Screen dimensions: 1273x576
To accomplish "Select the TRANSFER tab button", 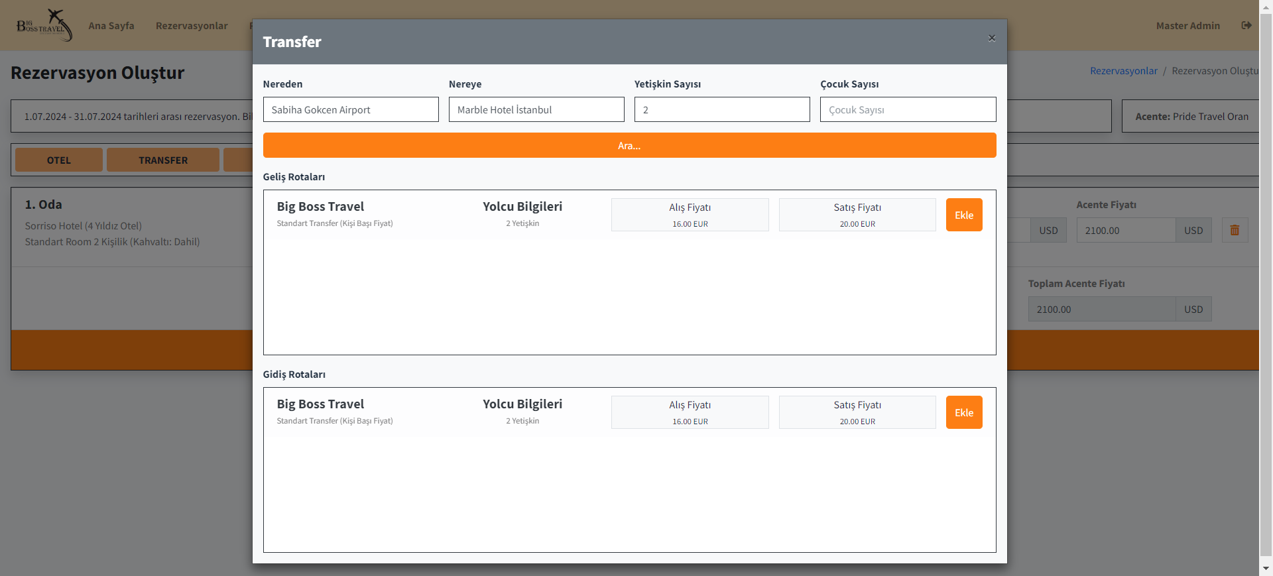I will (x=163, y=160).
